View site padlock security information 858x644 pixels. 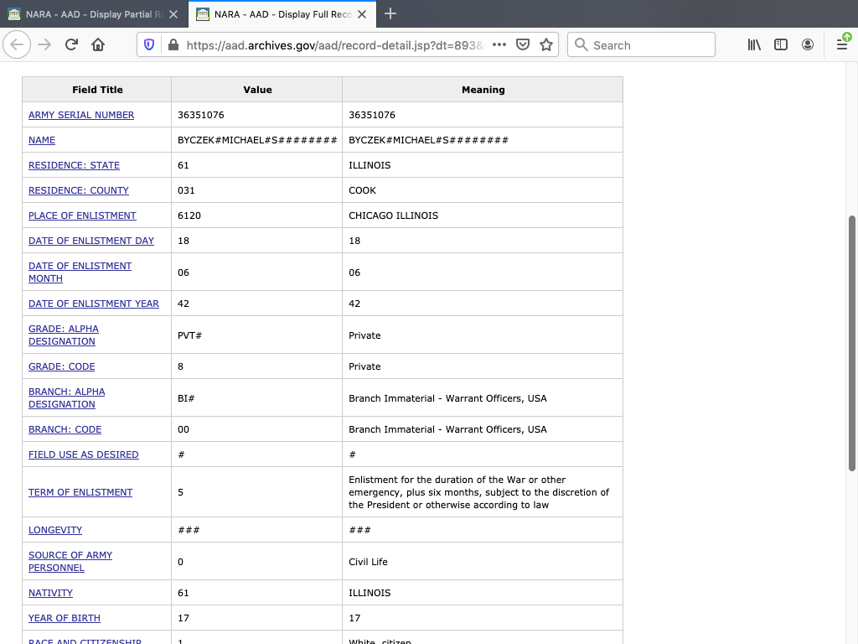(173, 45)
